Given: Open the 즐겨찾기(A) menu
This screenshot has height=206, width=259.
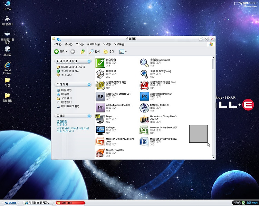Looking at the screenshot, I should click(x=94, y=44).
